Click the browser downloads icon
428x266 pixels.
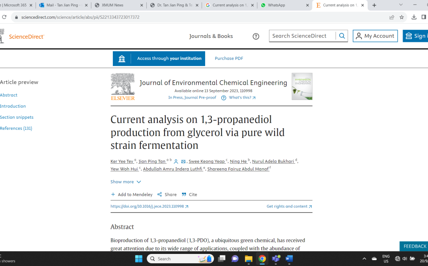[x=414, y=17]
